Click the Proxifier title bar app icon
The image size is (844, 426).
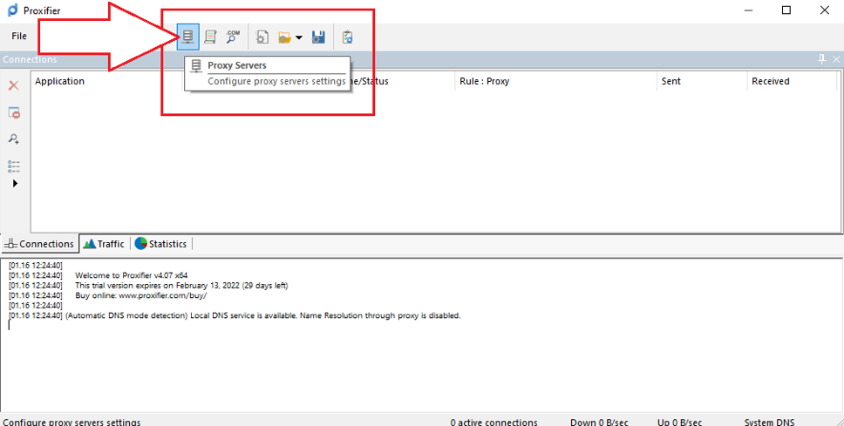click(x=12, y=10)
